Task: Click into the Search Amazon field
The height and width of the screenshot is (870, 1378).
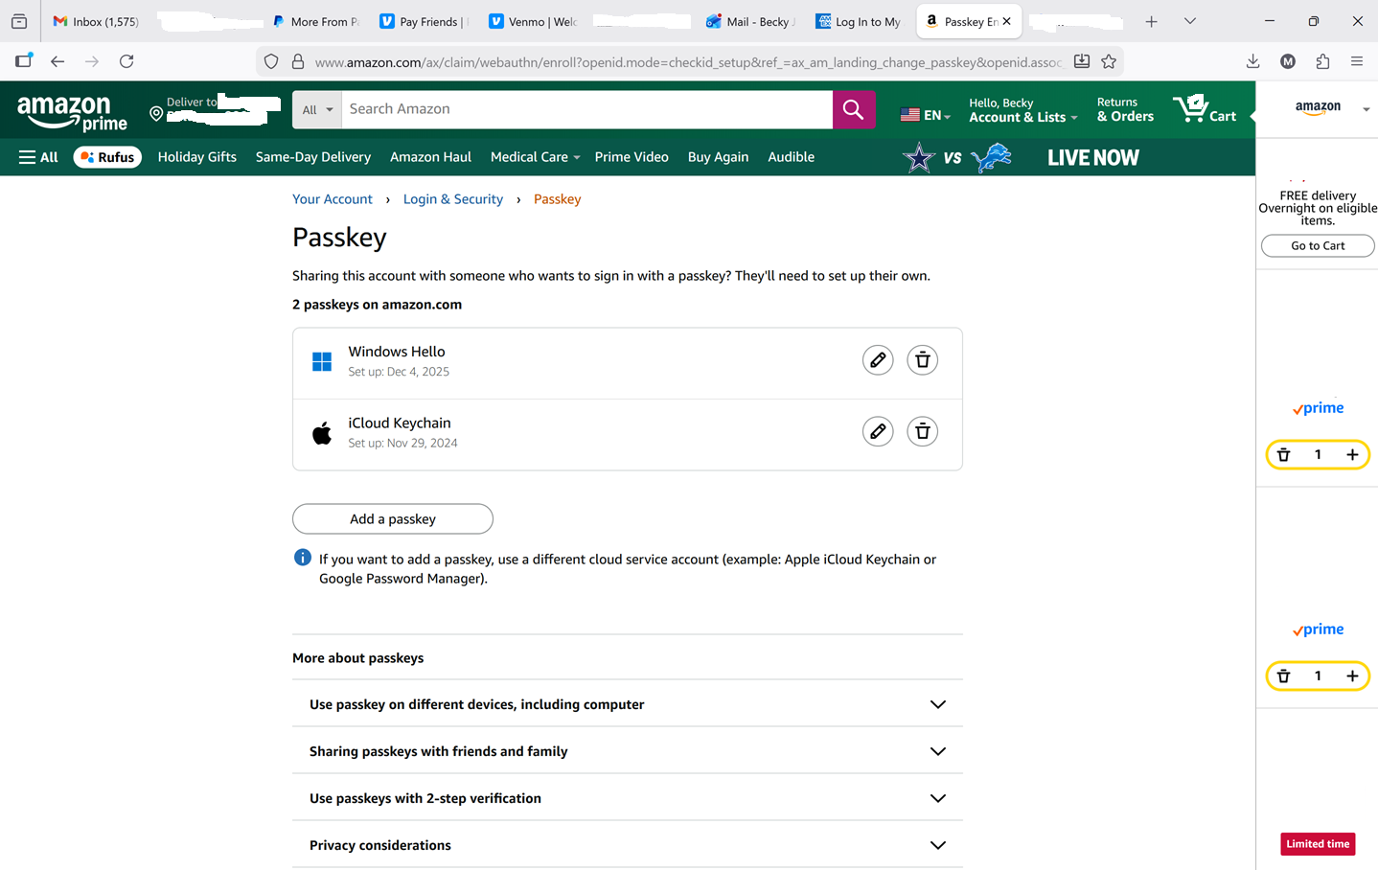Action: coord(586,109)
